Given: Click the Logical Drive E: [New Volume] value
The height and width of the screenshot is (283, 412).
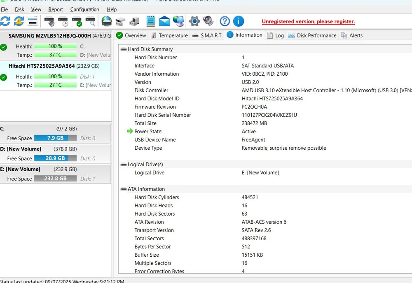Looking at the screenshot, I should (260, 173).
